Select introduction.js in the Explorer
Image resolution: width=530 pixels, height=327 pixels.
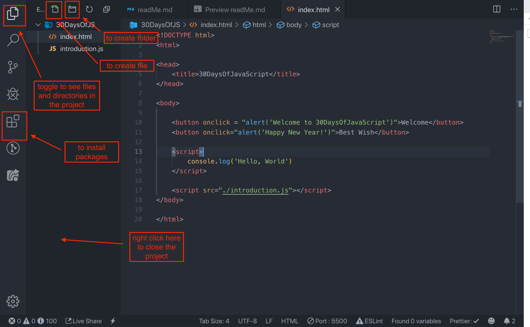pyautogui.click(x=81, y=49)
